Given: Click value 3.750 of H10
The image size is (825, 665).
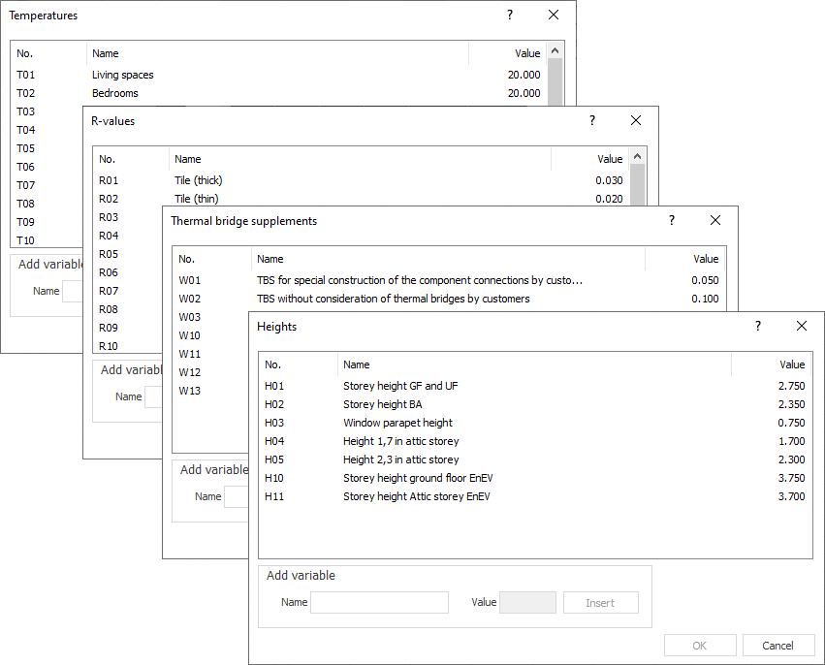Looking at the screenshot, I should [x=791, y=478].
